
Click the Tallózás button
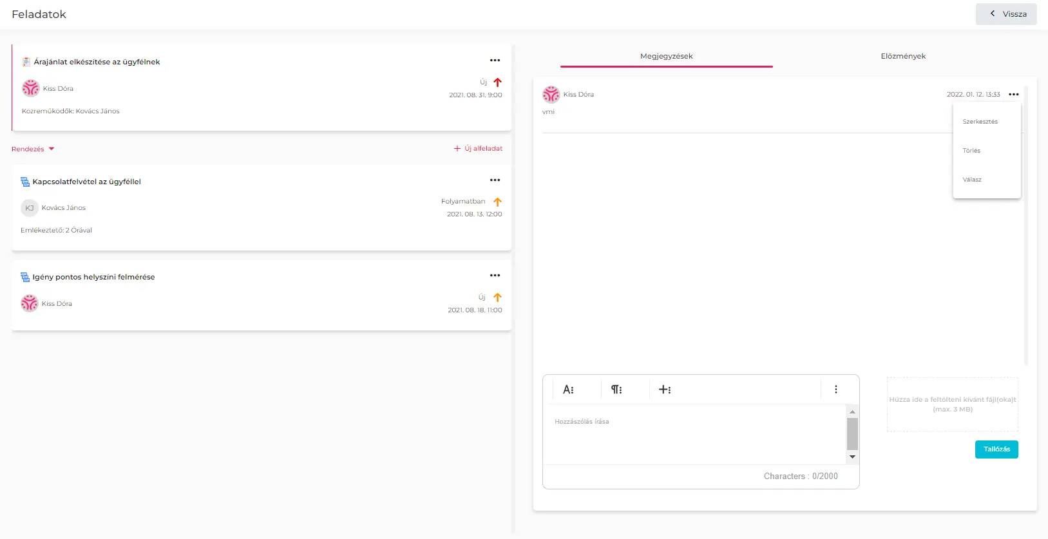(x=996, y=449)
